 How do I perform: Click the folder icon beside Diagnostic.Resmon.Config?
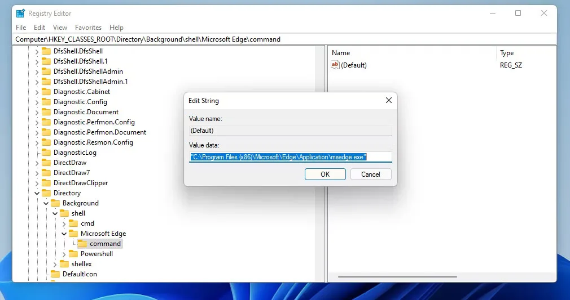click(x=46, y=142)
